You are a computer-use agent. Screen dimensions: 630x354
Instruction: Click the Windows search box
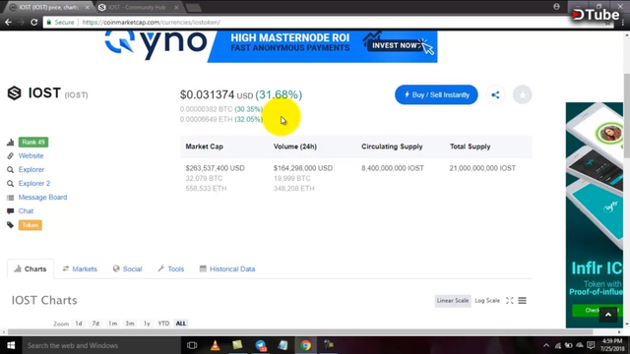point(101,345)
